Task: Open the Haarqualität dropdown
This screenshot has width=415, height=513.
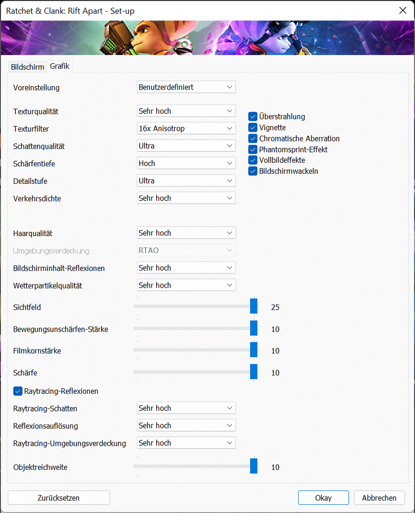Action: click(186, 232)
